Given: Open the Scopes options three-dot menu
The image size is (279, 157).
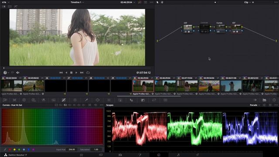Looking at the screenshot, I should [276, 105].
